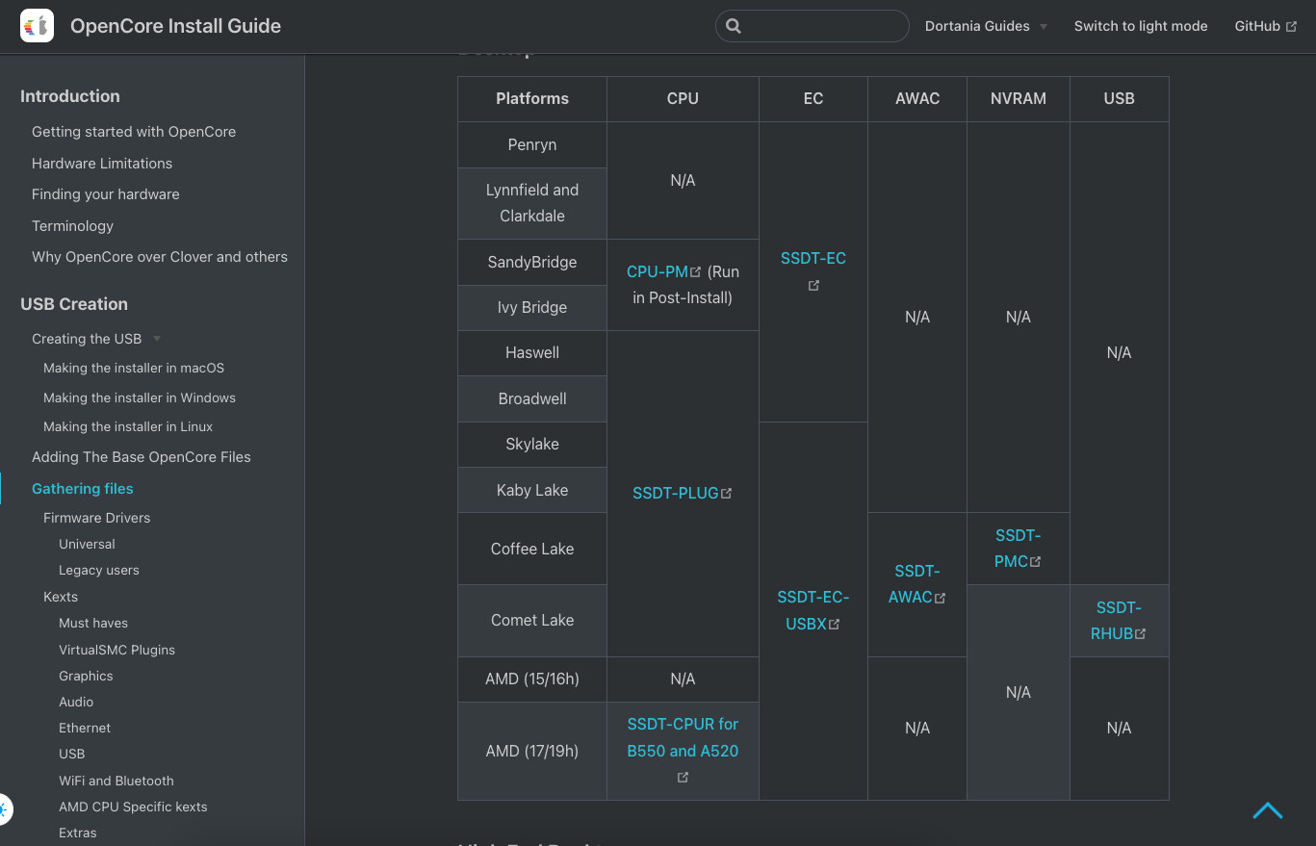
Task: Open Adding The Base OpenCore Files
Action: pyautogui.click(x=142, y=457)
